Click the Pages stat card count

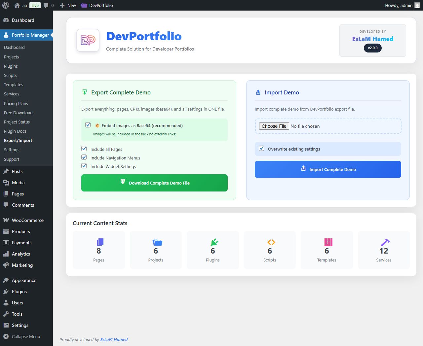pyautogui.click(x=98, y=251)
